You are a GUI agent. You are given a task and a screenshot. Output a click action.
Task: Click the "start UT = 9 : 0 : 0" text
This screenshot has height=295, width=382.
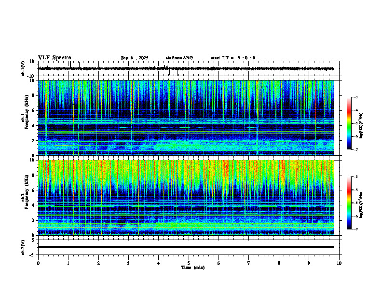coord(233,58)
